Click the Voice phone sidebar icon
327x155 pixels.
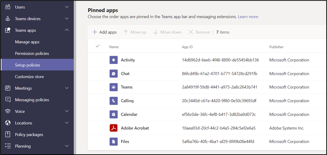coord(8,111)
